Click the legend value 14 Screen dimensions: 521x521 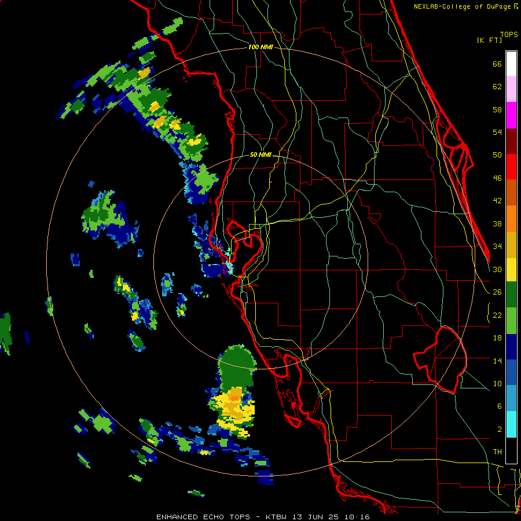[x=497, y=361]
